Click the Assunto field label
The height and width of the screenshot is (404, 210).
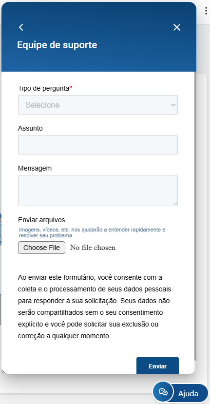tap(30, 128)
